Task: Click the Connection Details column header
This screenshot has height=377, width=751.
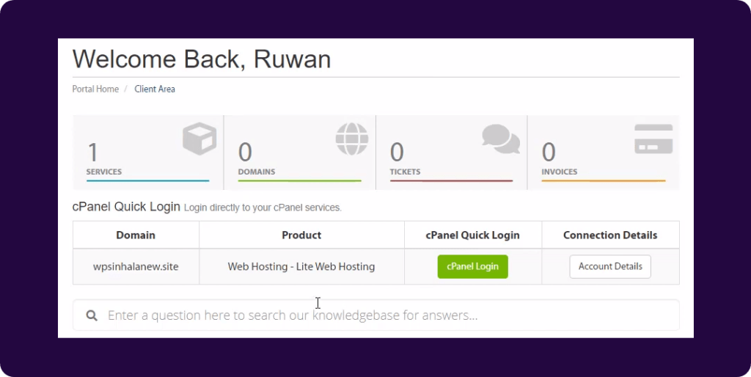Action: (610, 235)
